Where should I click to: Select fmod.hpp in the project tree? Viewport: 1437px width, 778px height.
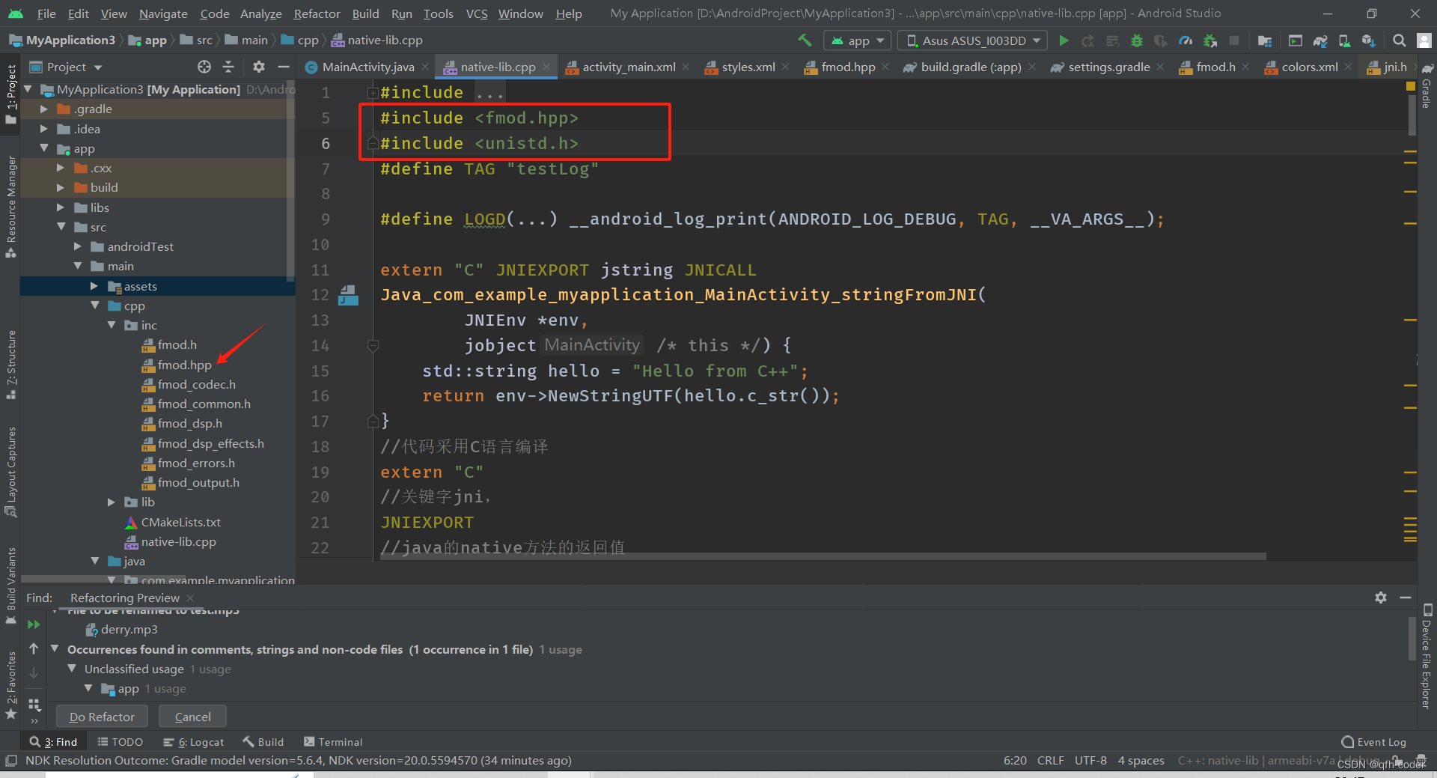pos(177,365)
